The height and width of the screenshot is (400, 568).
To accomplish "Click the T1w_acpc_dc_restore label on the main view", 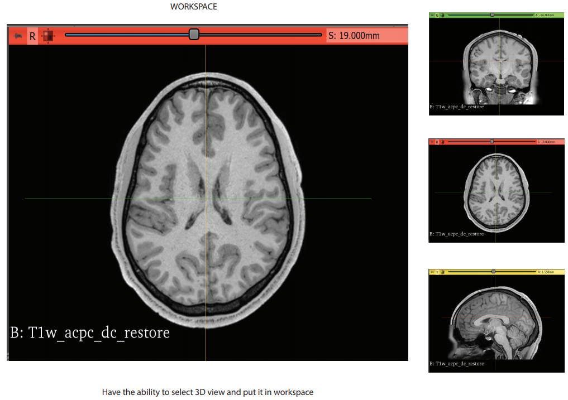I will (x=89, y=332).
